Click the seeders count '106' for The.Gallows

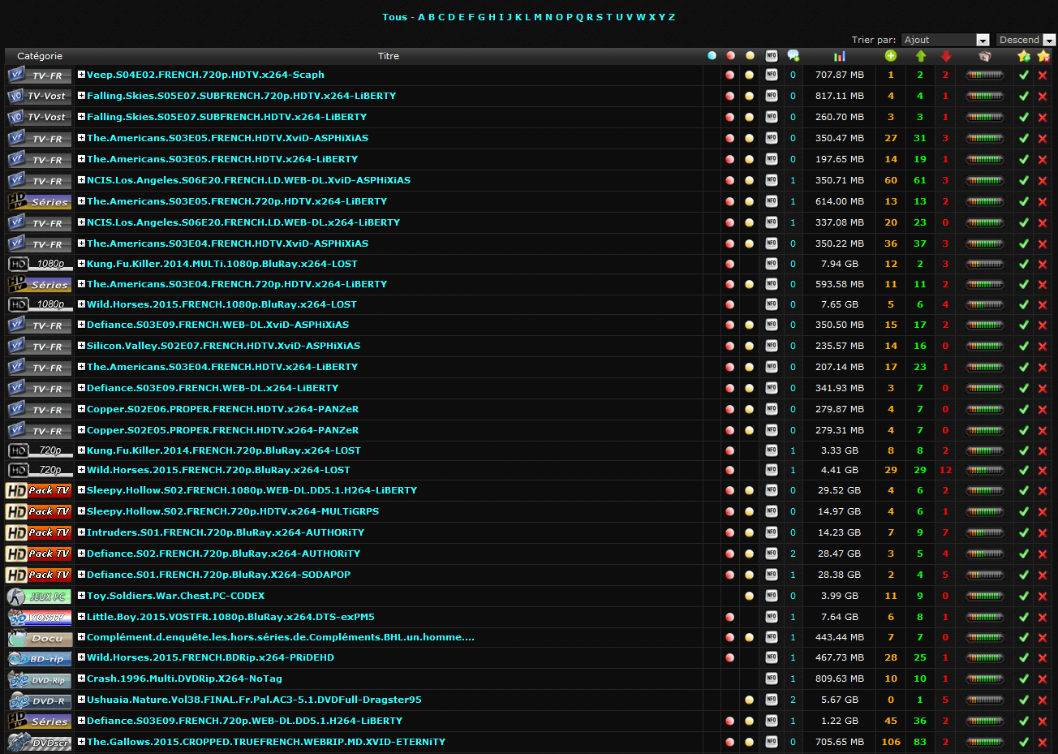point(891,742)
